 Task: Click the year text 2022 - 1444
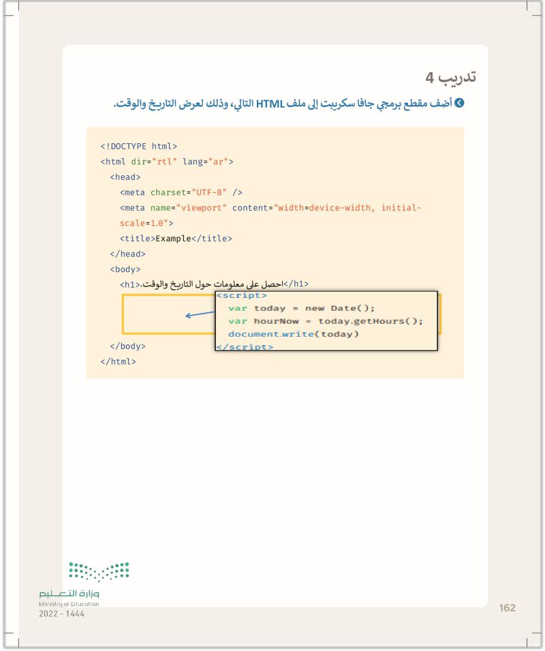61,614
